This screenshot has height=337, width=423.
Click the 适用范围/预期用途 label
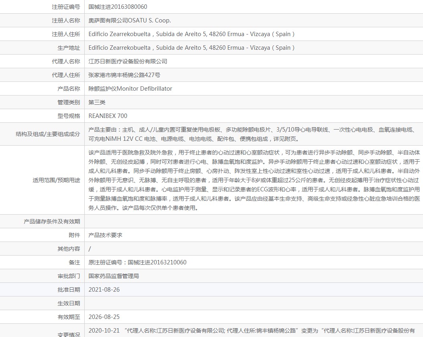click(56, 180)
